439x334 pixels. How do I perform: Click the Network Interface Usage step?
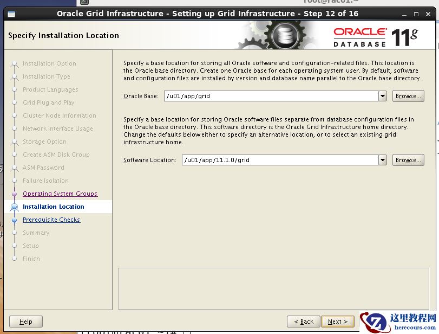(x=58, y=129)
